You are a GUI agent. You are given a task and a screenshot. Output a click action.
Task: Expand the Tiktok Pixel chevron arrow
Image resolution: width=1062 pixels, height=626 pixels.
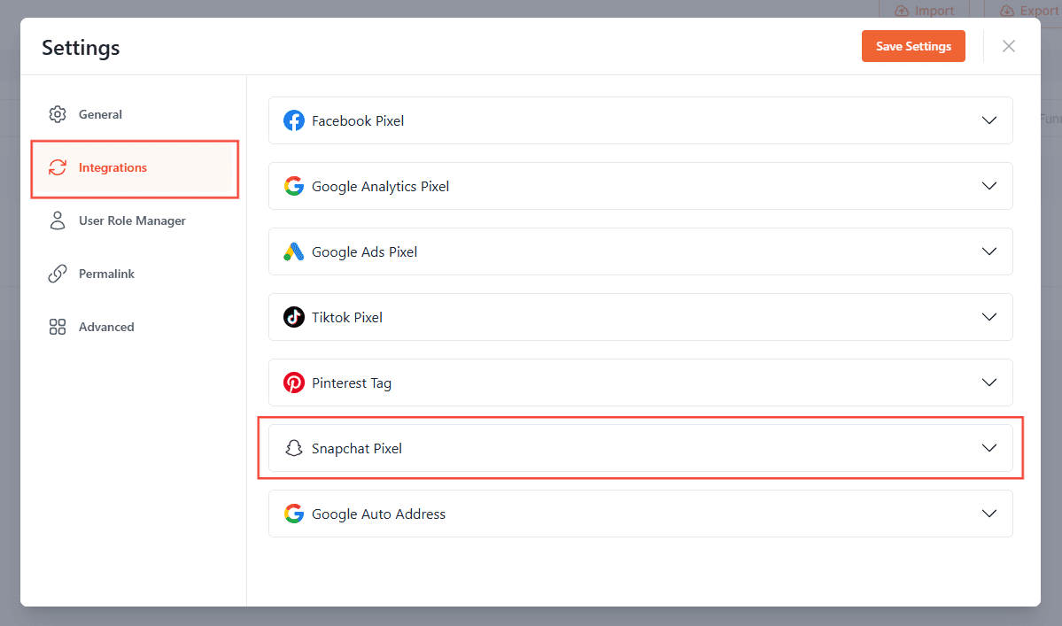989,317
